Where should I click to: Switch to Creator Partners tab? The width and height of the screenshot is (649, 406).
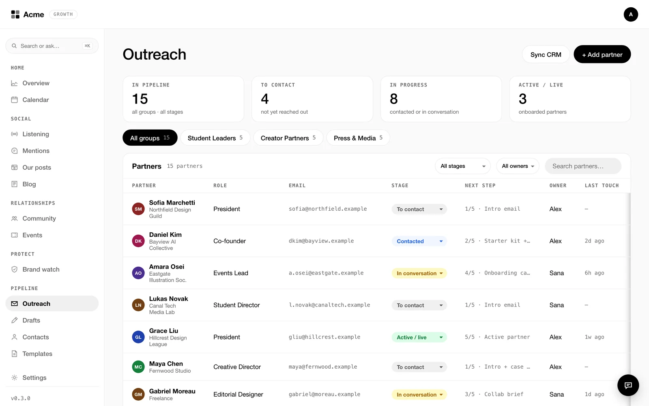click(x=288, y=138)
